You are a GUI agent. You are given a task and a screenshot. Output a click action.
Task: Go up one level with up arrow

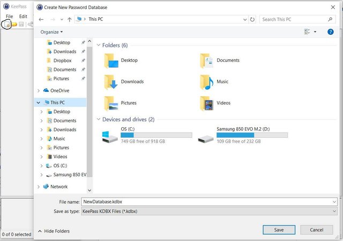coord(70,19)
